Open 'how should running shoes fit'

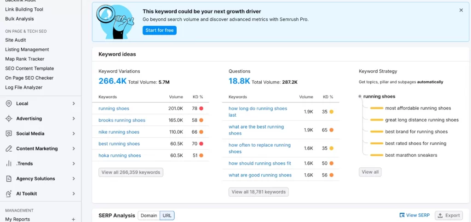click(260, 163)
